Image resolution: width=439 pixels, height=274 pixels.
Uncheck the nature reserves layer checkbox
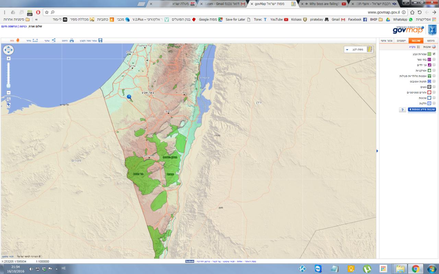point(434,54)
